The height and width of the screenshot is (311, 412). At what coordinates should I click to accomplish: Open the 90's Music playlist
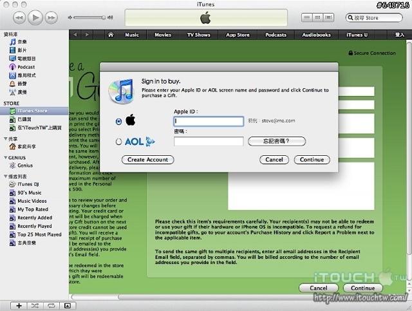coord(25,193)
